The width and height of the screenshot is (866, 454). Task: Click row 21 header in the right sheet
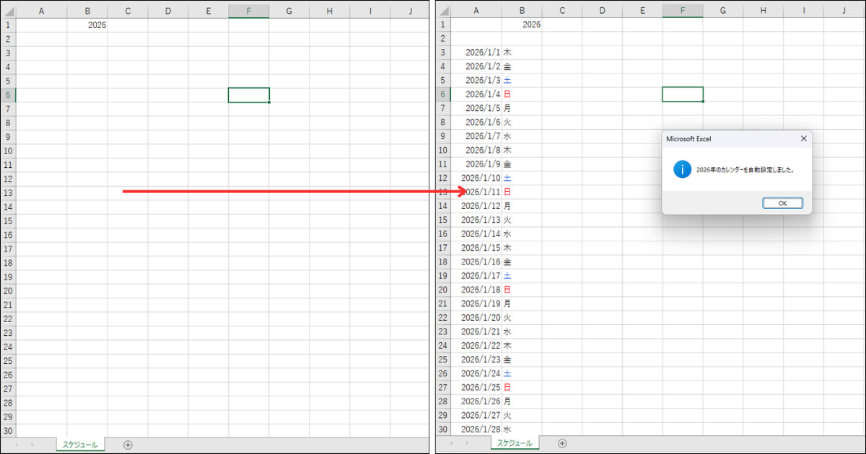coord(443,303)
